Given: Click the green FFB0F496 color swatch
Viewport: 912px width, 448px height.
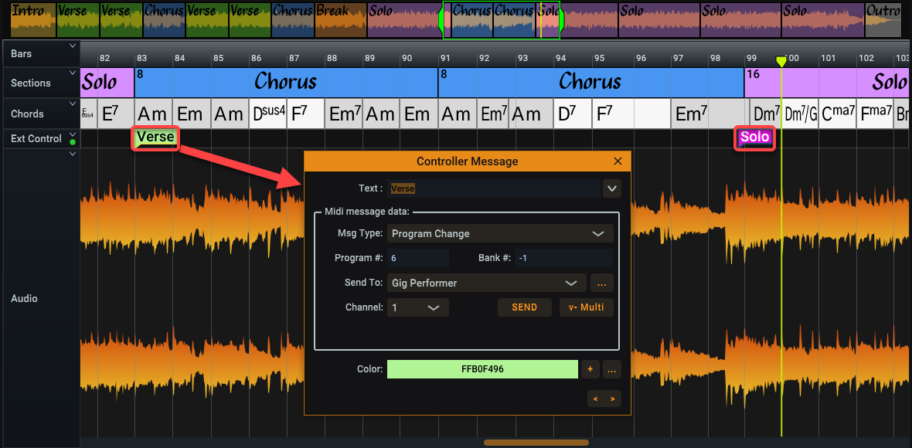Looking at the screenshot, I should tap(483, 369).
